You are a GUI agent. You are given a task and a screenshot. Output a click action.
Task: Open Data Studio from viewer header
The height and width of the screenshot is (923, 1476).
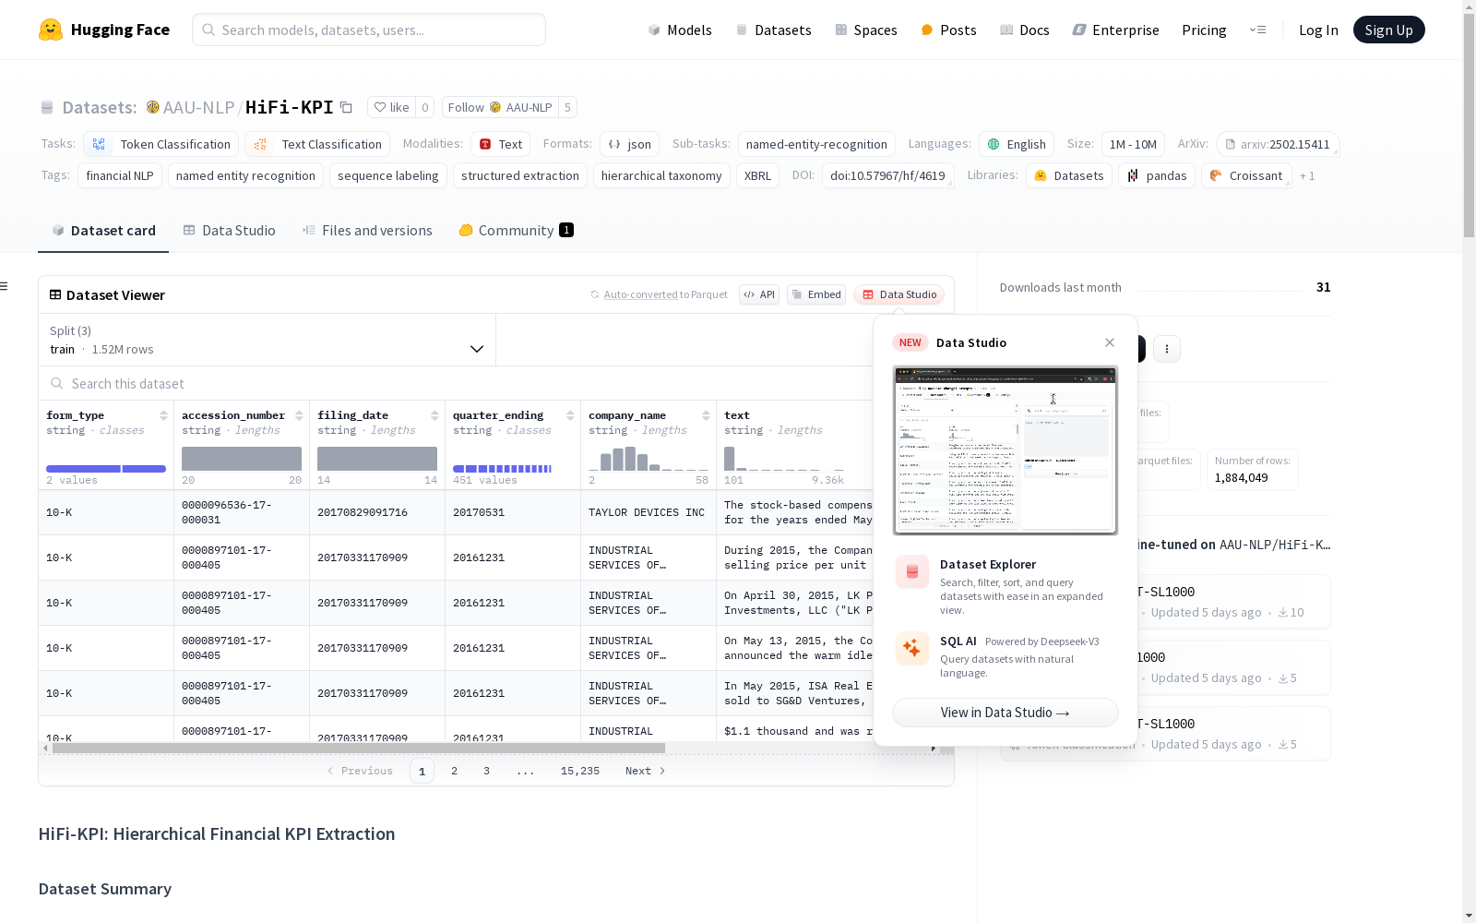click(899, 294)
